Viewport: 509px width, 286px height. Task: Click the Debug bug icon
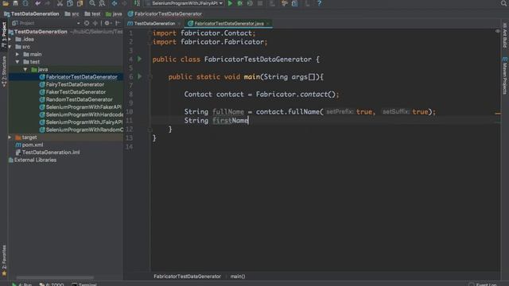(x=240, y=3)
